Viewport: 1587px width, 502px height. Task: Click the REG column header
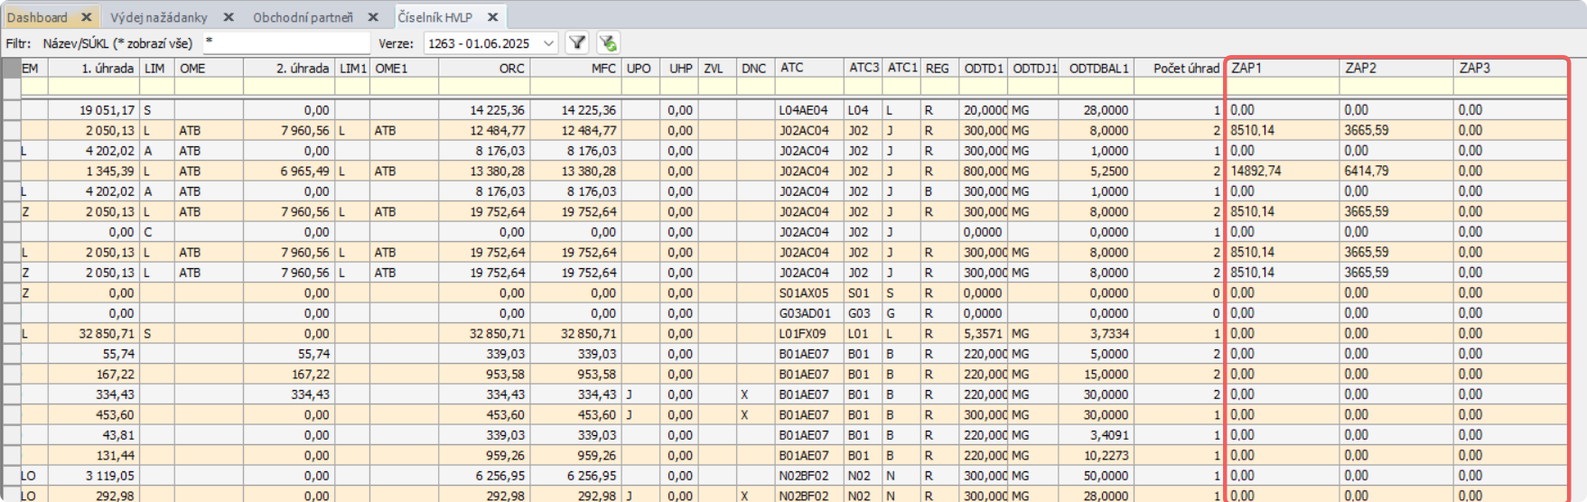tap(939, 68)
